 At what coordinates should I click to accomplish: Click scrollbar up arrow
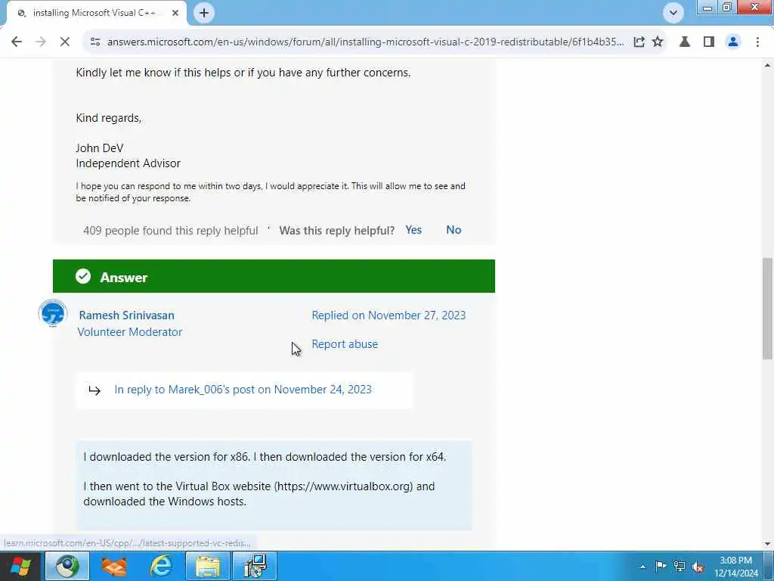point(768,65)
